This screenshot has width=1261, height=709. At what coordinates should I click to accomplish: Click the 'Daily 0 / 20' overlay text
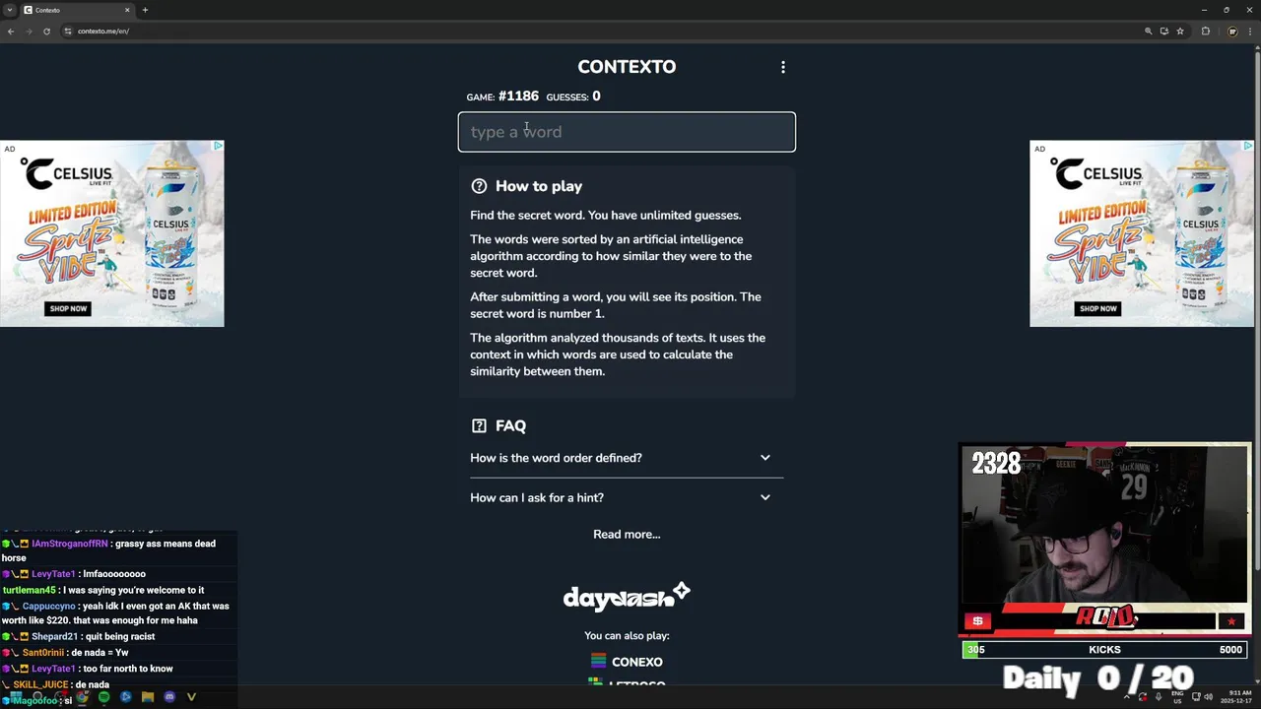pos(1098,678)
